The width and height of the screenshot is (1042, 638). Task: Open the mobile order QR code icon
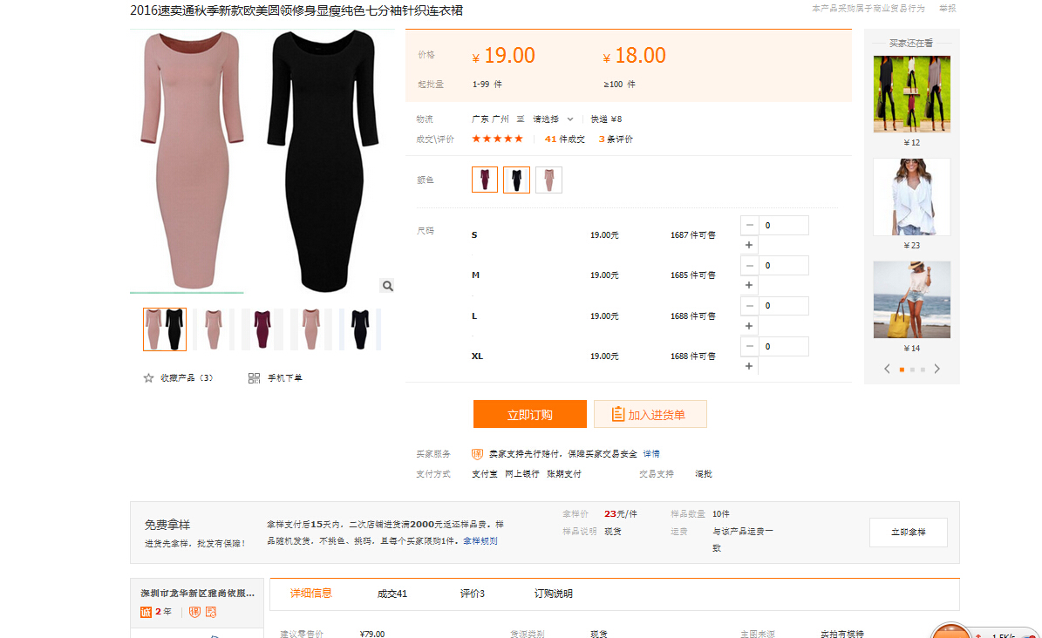[x=254, y=378]
